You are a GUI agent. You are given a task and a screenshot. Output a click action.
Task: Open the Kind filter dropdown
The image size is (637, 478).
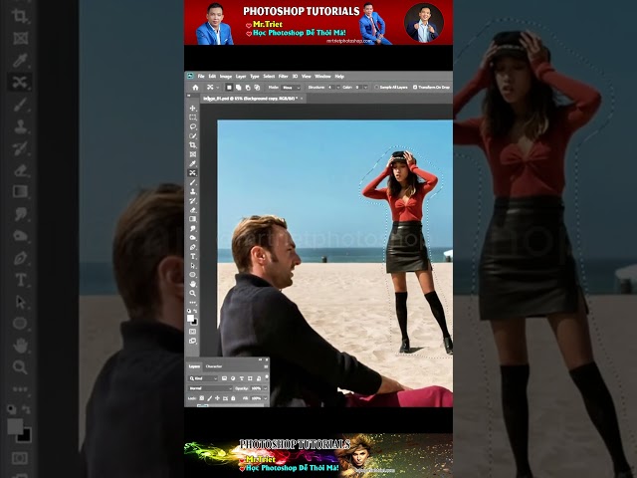click(203, 378)
